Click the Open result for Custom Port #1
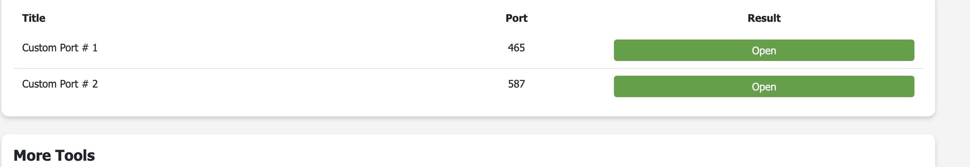 point(764,50)
